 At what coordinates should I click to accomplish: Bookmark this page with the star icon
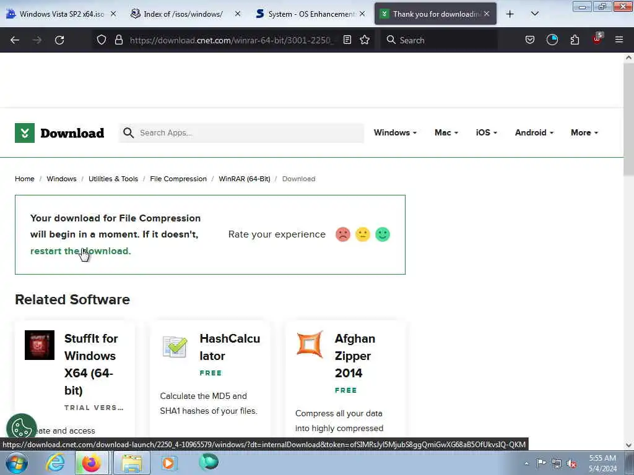[365, 40]
